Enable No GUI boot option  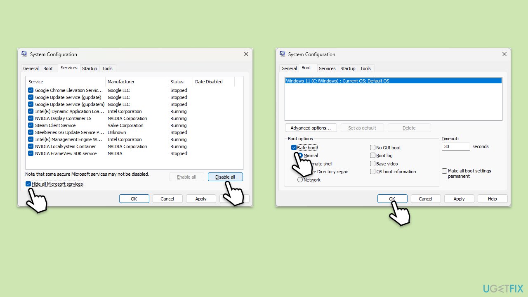(x=372, y=148)
